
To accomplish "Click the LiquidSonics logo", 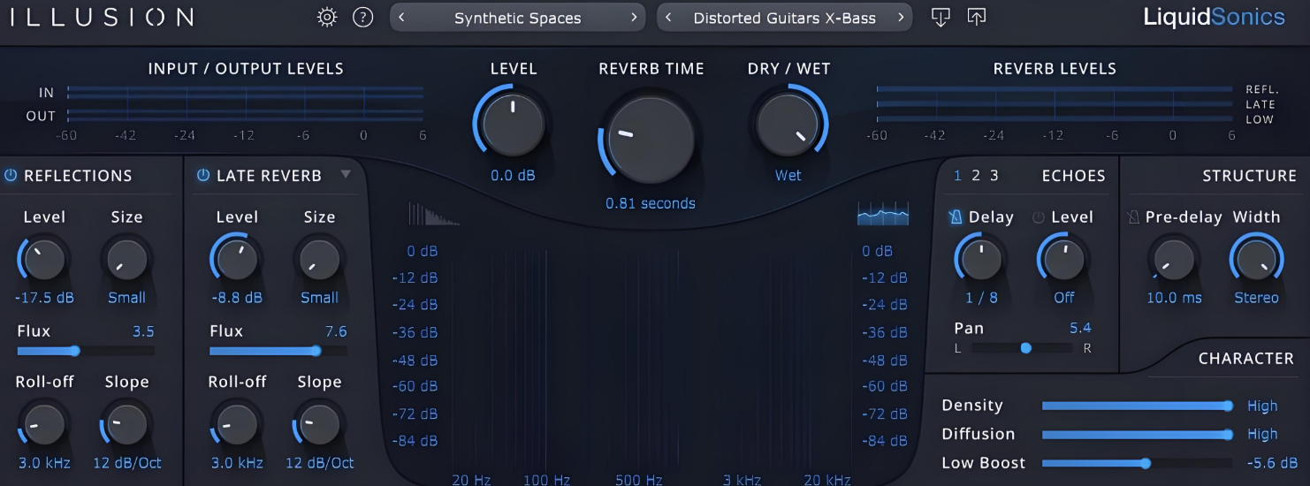I will (1215, 18).
